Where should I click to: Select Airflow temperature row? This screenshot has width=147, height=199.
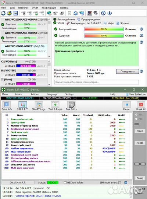pyautogui.click(x=67, y=149)
